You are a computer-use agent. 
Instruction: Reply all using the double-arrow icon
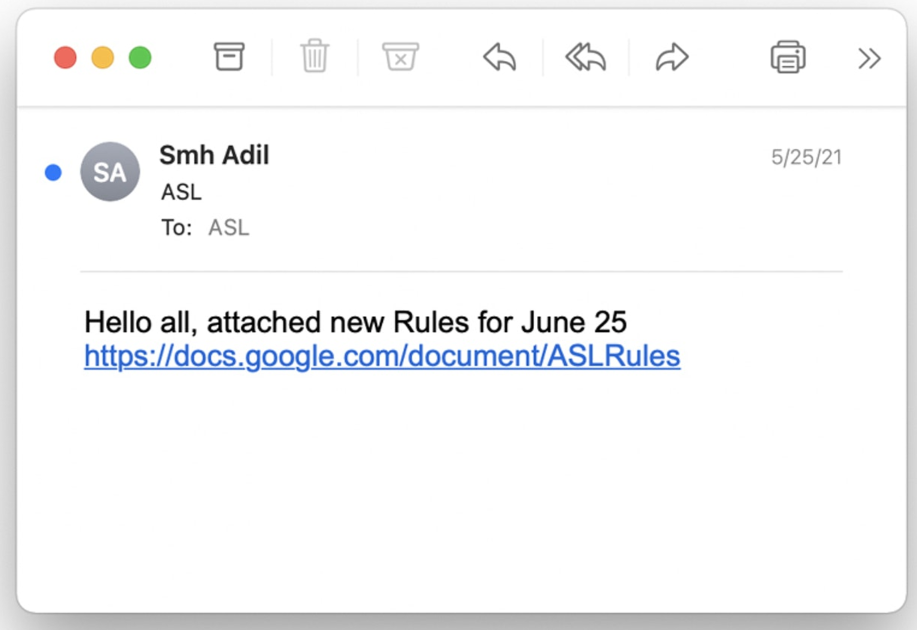[x=586, y=57]
